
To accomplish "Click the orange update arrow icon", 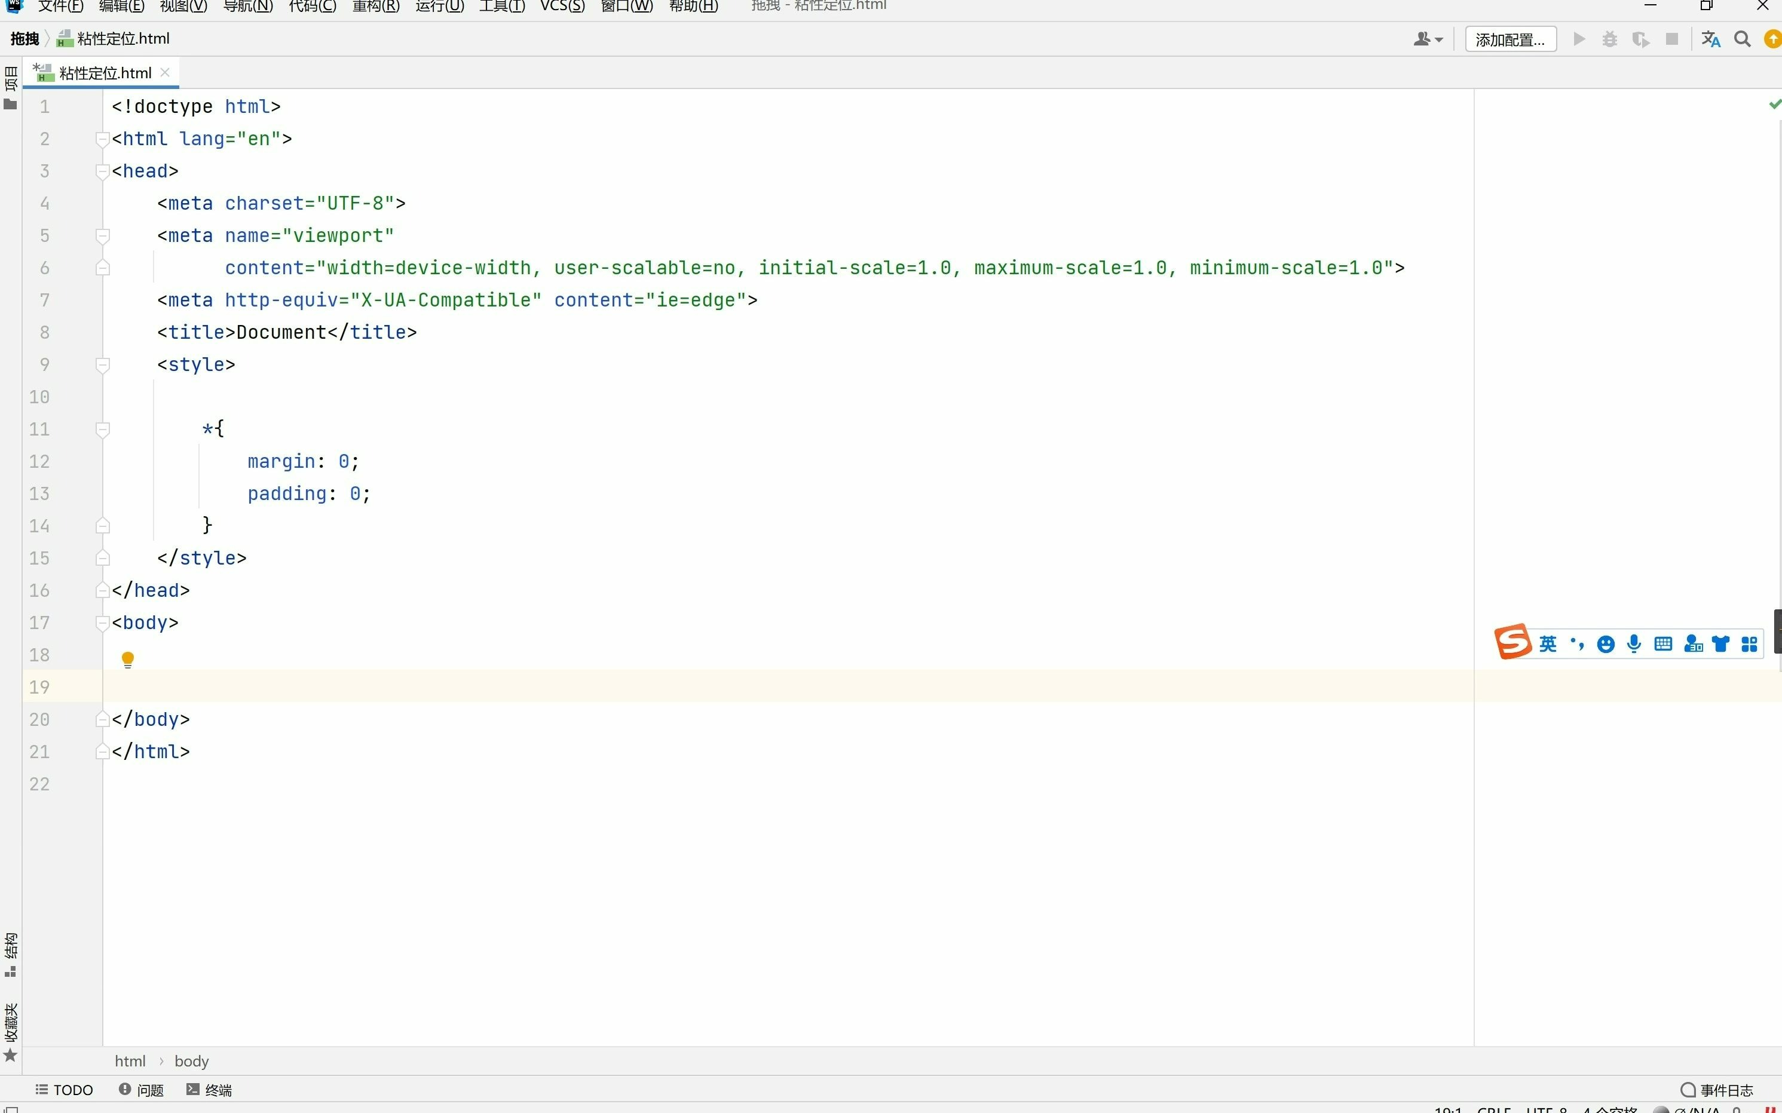I will 1773,40.
